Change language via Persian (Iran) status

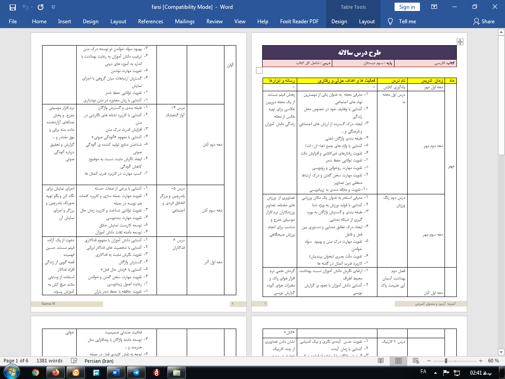click(x=99, y=361)
